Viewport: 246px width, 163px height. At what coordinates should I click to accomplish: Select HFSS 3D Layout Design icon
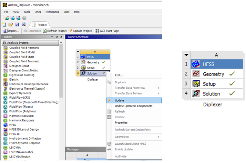(x=5, y=130)
